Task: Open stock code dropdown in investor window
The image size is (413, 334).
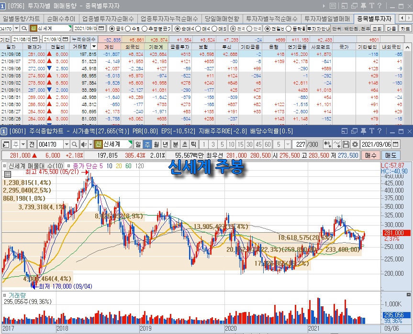Action: [x=16, y=28]
